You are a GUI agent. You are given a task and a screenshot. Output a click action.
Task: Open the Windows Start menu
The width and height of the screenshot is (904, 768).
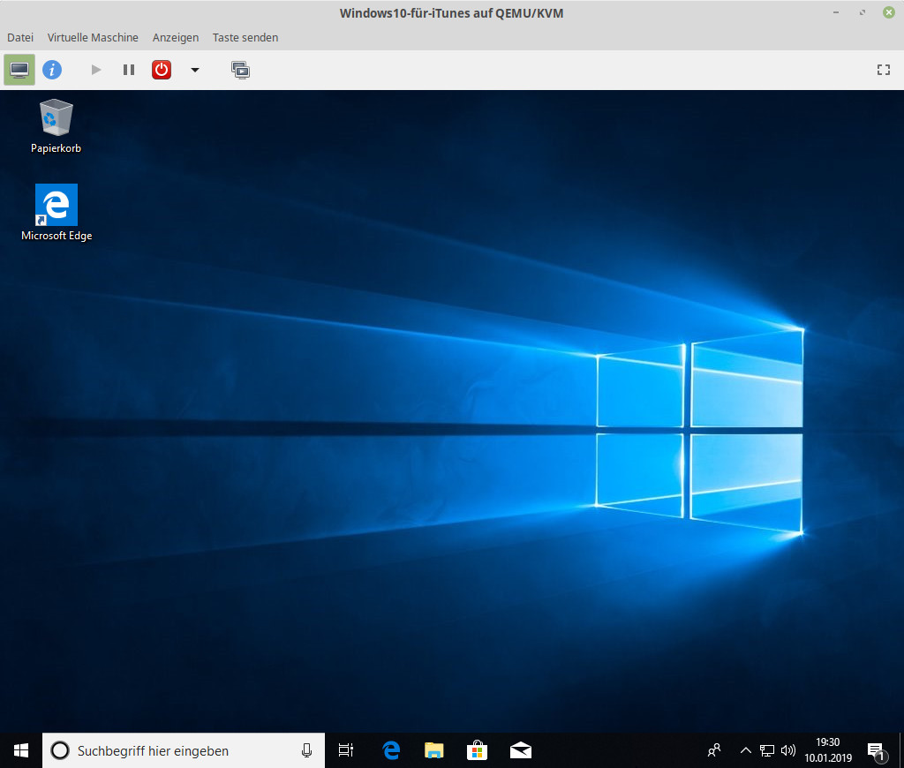tap(21, 750)
